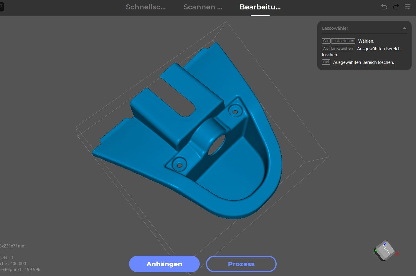Open the settings sliders icon

[408, 7]
